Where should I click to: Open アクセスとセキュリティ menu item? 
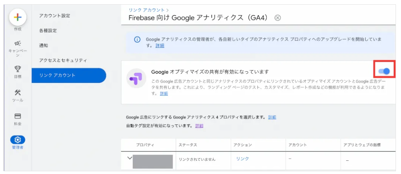63,60
